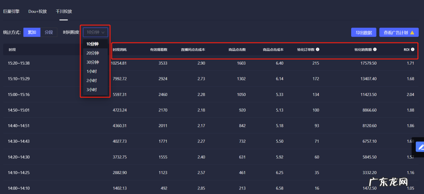Choose 3小时 from the dropdown menu
The height and width of the screenshot is (194, 424).
coord(92,90)
